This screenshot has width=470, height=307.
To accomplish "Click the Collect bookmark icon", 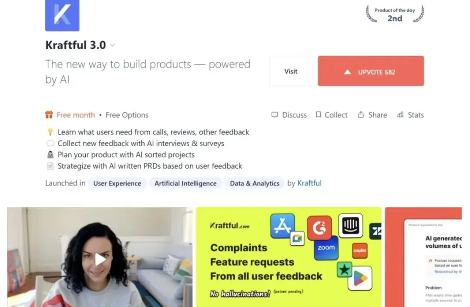I will click(x=318, y=115).
